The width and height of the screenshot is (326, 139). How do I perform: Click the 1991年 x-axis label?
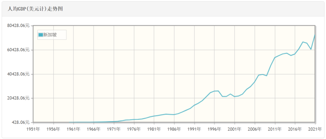[194, 129]
